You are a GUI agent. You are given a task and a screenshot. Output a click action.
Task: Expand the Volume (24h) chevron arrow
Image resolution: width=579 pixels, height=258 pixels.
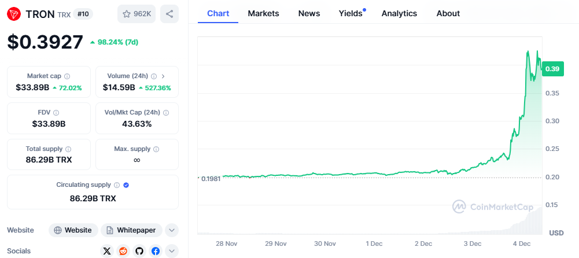163,76
